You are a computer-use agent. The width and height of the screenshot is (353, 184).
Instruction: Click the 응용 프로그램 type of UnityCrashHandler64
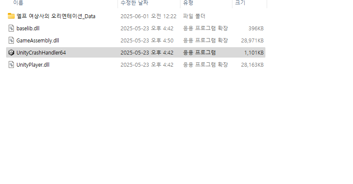point(199,52)
